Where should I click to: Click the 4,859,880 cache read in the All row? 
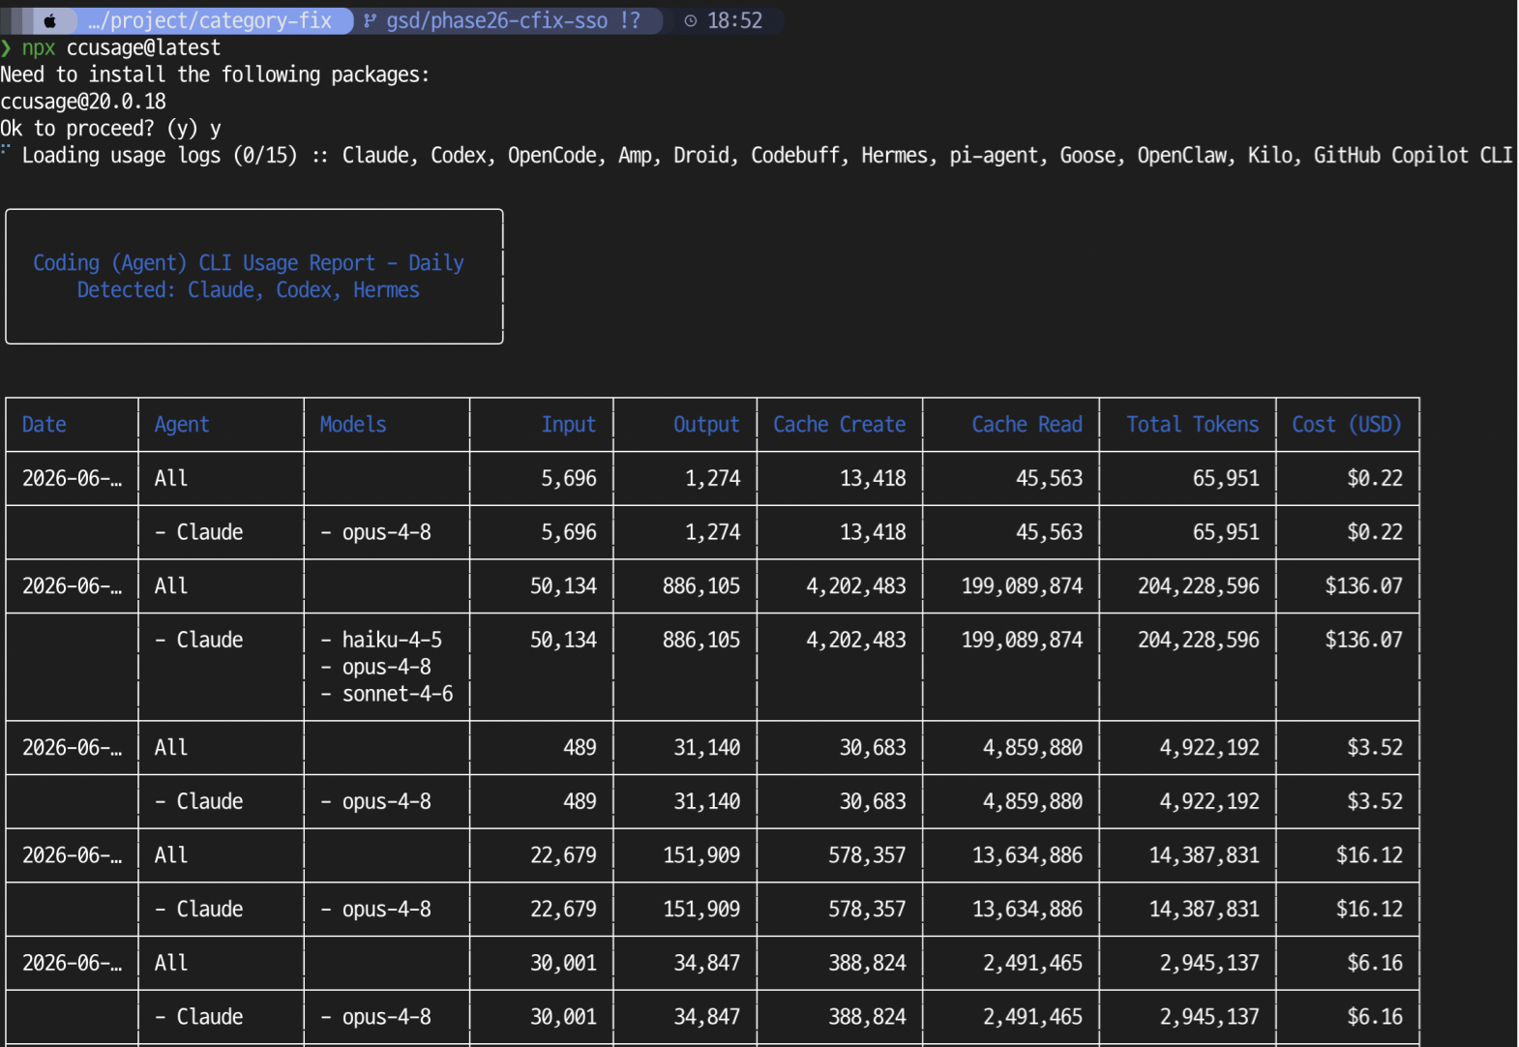(1033, 748)
